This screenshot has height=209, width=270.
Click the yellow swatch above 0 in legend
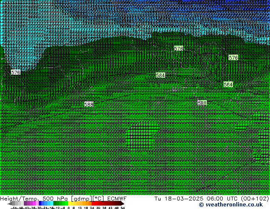click(x=69, y=203)
